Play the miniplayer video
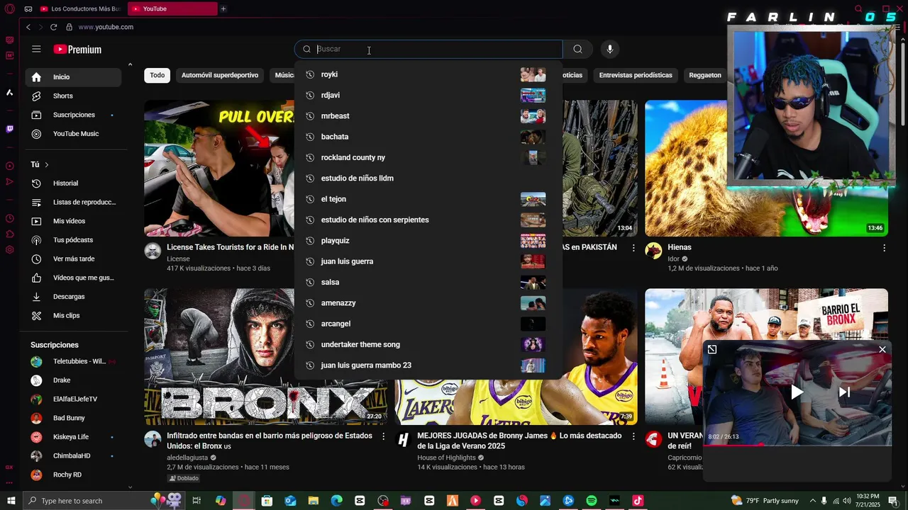908x510 pixels. tap(797, 392)
